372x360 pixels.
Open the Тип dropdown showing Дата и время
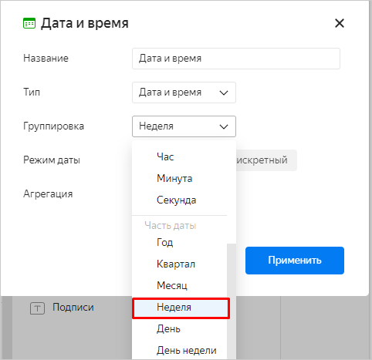[x=184, y=93]
